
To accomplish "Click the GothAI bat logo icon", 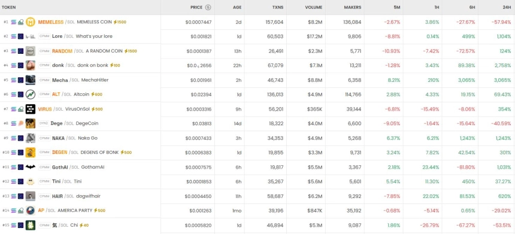I will [30, 167].
